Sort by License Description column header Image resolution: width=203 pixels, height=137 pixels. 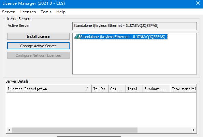click(49, 89)
